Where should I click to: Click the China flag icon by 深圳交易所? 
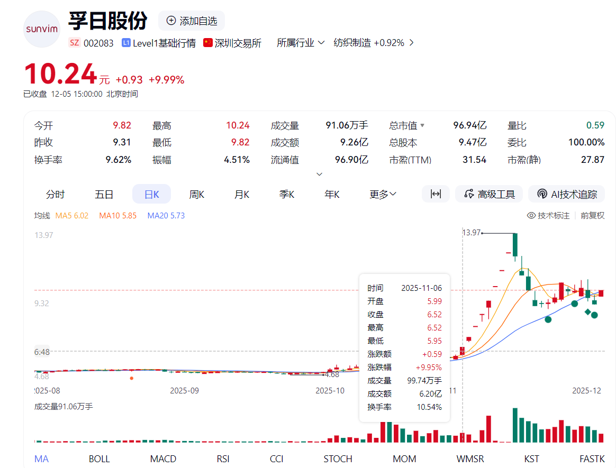pyautogui.click(x=208, y=42)
